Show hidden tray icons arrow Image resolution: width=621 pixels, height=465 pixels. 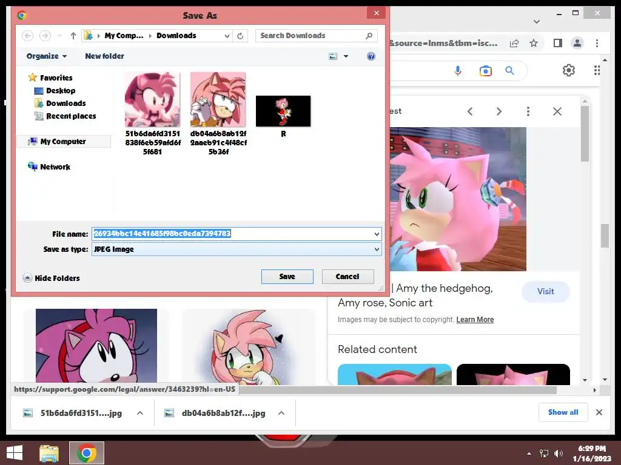(x=529, y=453)
